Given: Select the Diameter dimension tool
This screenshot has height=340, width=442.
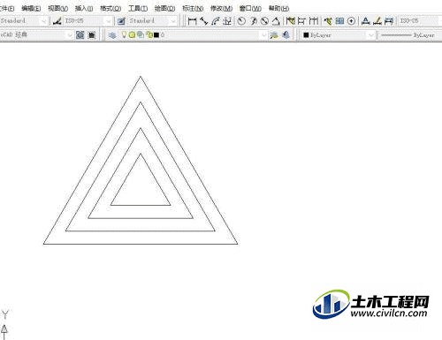Looking at the screenshot, I should (264, 21).
